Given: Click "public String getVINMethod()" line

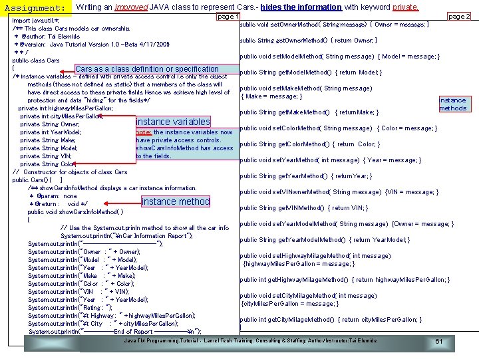Looking at the screenshot, I should 304,208.
